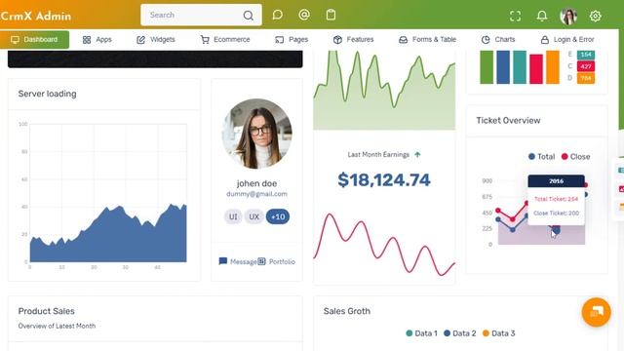Open the notifications bell

(x=542, y=16)
